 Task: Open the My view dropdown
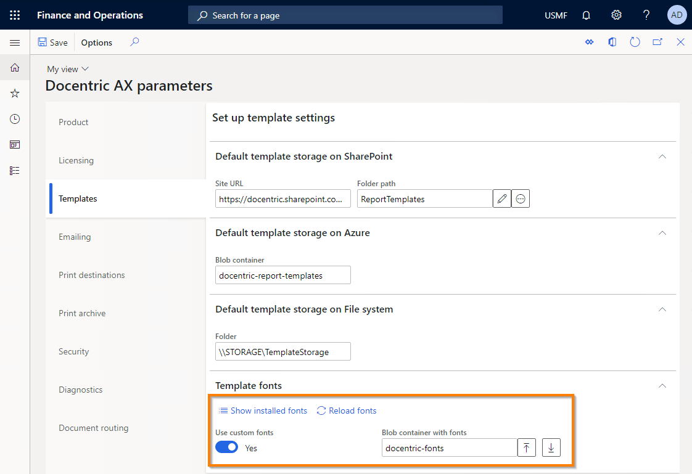[x=68, y=69]
